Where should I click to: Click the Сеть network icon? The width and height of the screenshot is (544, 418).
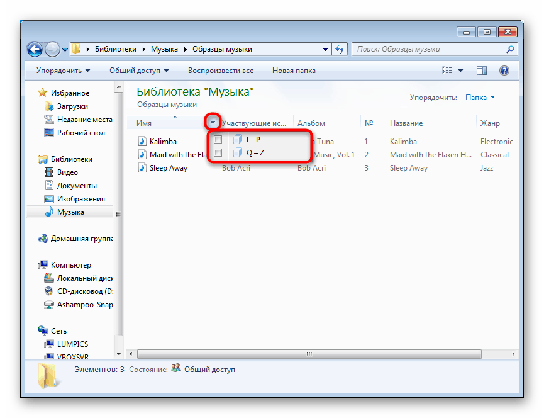[43, 330]
